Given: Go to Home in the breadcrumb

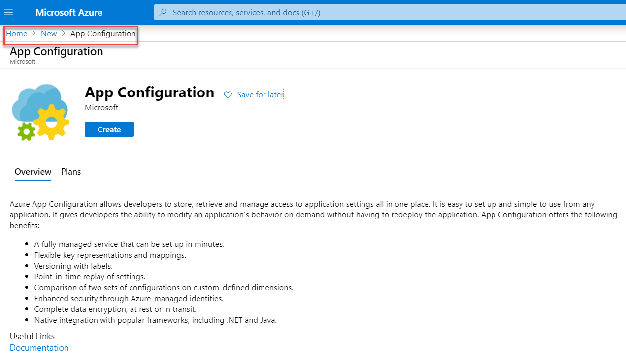Looking at the screenshot, I should 17,34.
